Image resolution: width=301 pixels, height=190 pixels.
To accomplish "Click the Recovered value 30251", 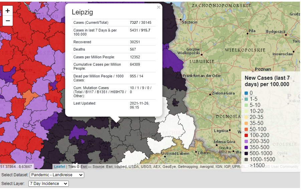I will (x=135, y=42).
